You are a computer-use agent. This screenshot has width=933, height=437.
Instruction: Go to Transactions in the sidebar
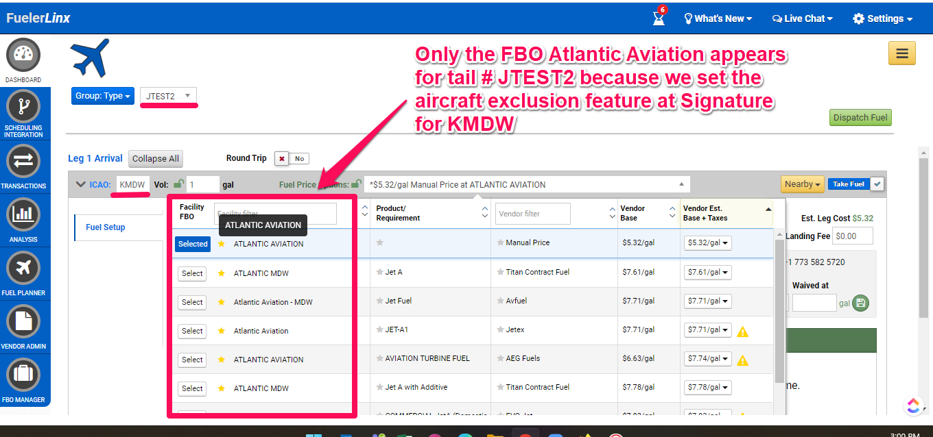click(23, 167)
